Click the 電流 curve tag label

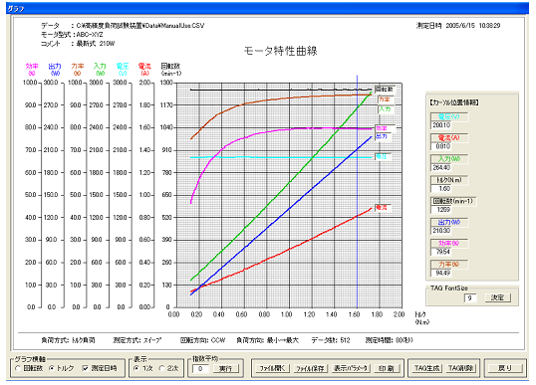[x=383, y=208]
